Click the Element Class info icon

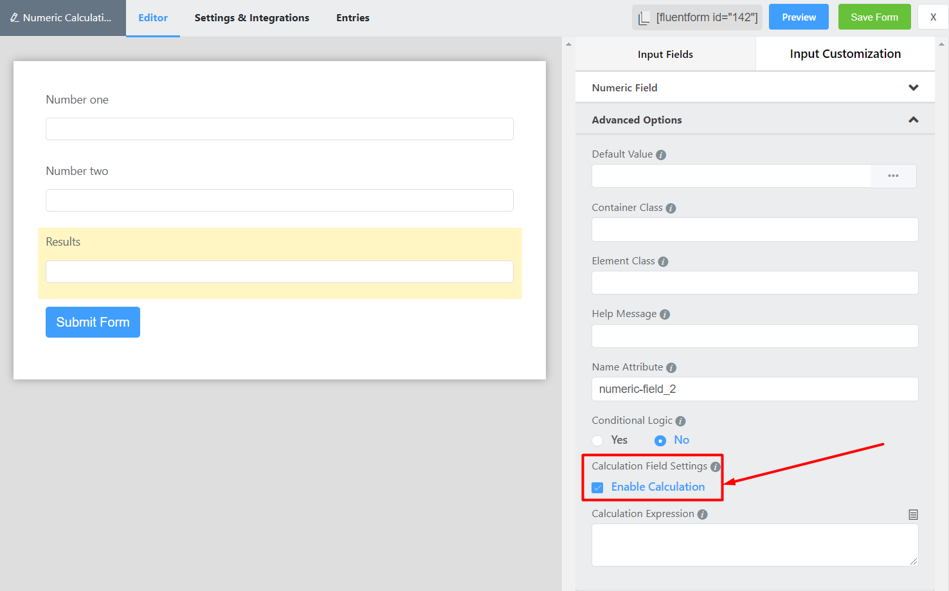(x=663, y=262)
